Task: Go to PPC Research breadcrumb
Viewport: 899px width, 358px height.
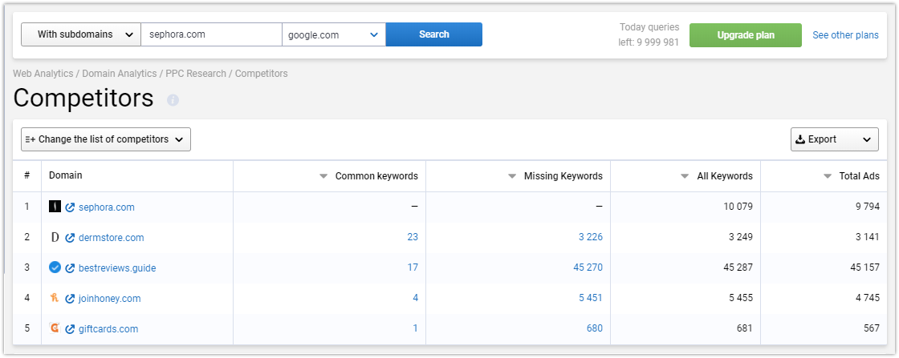Action: [196, 73]
